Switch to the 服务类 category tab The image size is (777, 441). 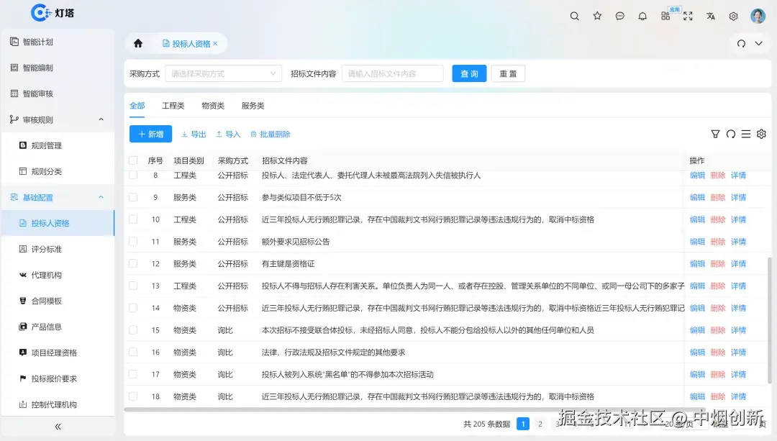253,105
